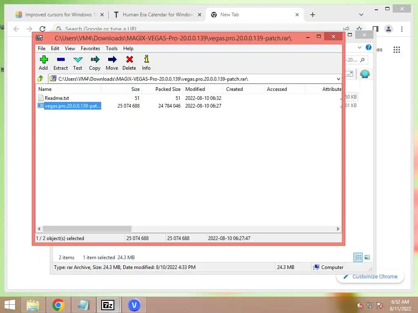Viewport: 418px width, 313px height.
Task: Click the Add button in 7-Zip toolbar
Action: (43, 63)
